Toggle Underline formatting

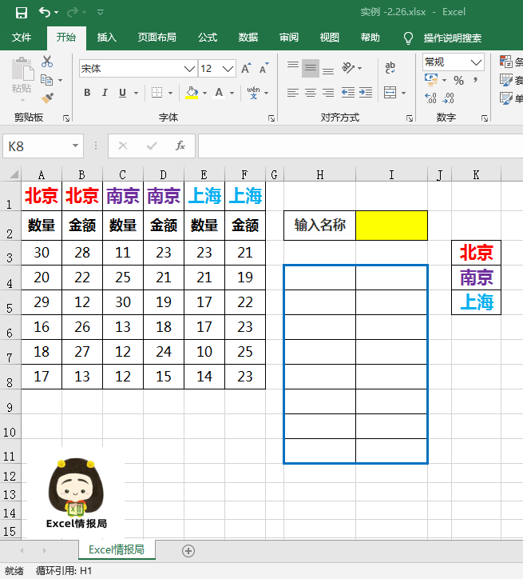(x=122, y=93)
